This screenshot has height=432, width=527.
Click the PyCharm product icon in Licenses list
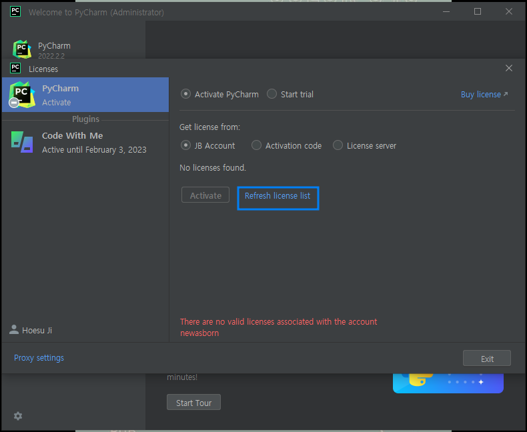point(22,95)
